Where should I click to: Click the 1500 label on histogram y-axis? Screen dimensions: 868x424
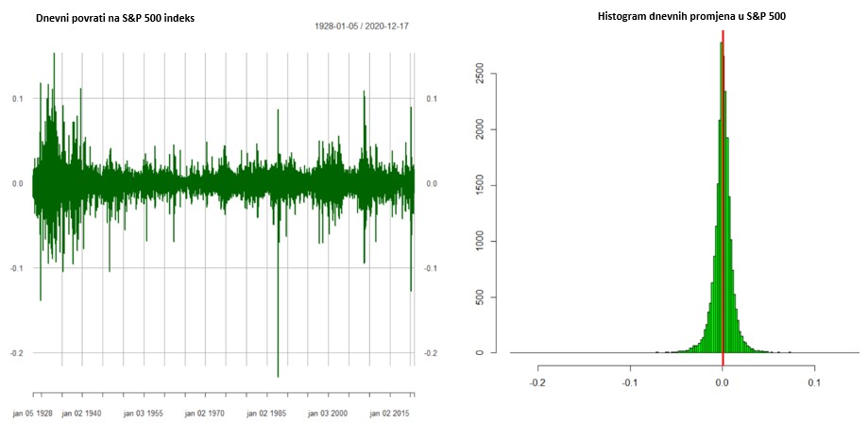(480, 185)
